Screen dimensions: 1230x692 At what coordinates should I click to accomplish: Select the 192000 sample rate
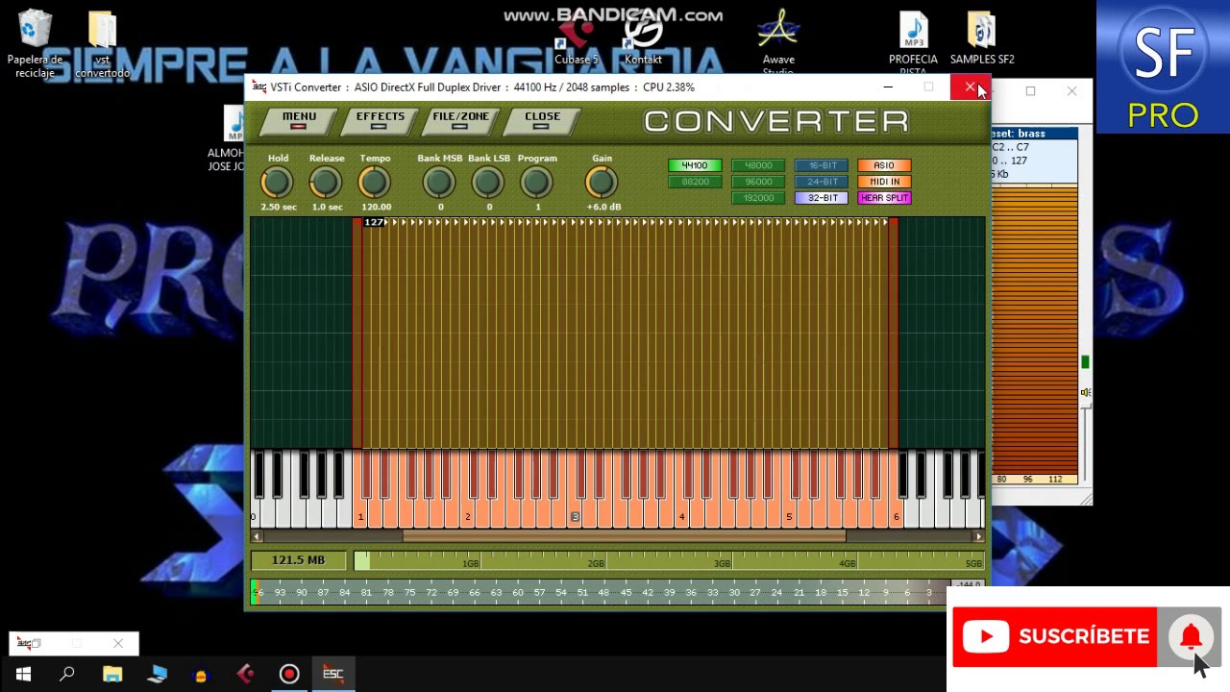click(x=758, y=198)
